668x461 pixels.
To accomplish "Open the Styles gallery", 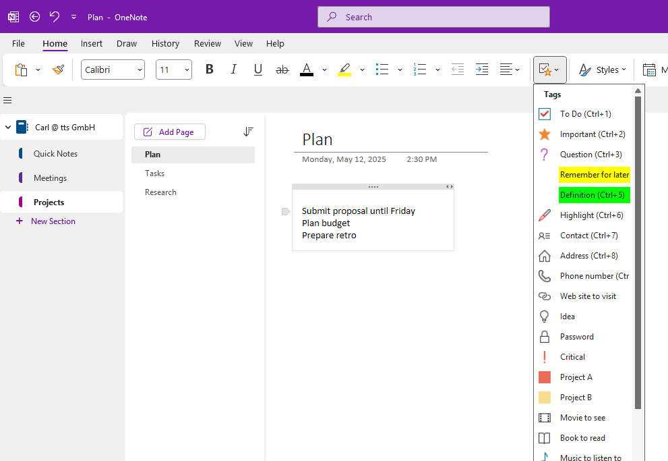I will 603,70.
